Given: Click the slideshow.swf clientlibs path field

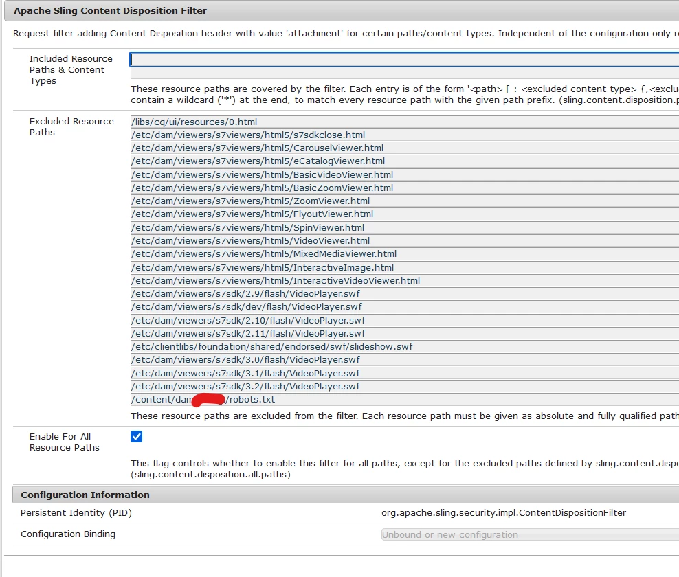Looking at the screenshot, I should 405,346.
